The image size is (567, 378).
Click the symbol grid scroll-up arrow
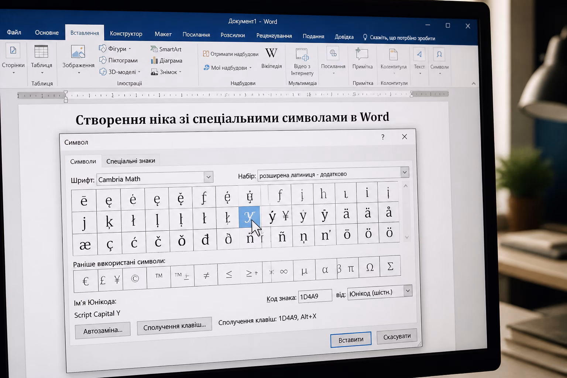click(405, 186)
